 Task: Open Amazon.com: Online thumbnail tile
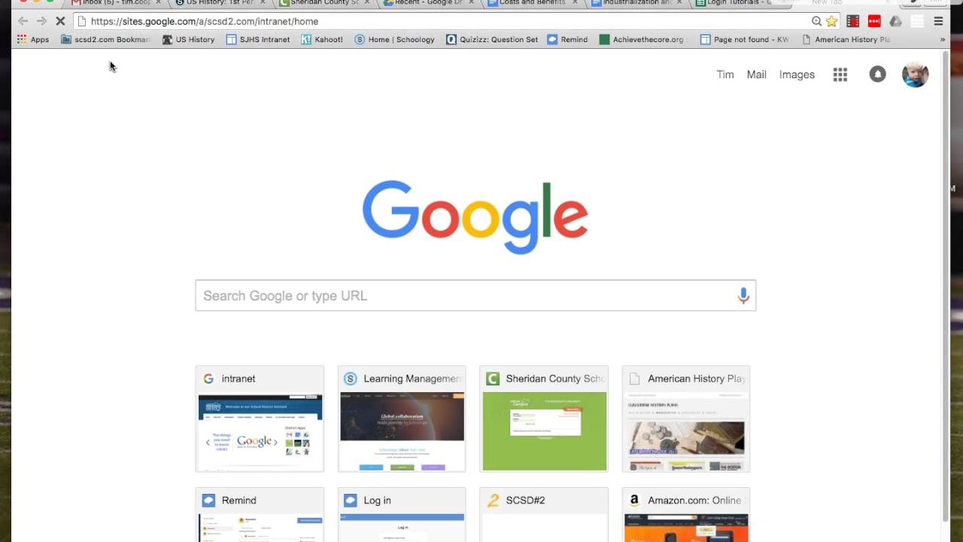[x=686, y=515]
